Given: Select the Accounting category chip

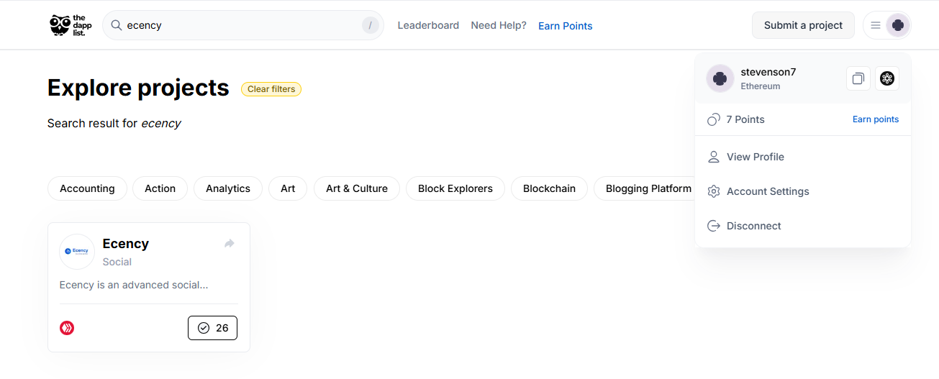Looking at the screenshot, I should coord(87,188).
